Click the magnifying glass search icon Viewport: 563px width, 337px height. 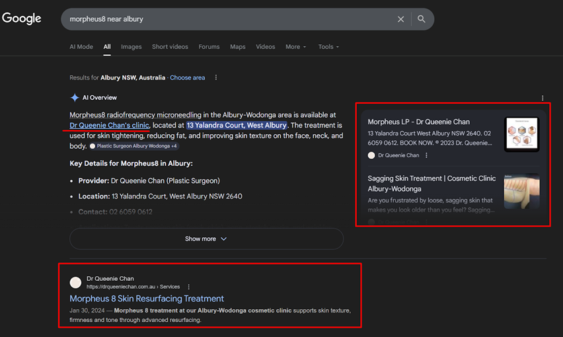pyautogui.click(x=422, y=19)
